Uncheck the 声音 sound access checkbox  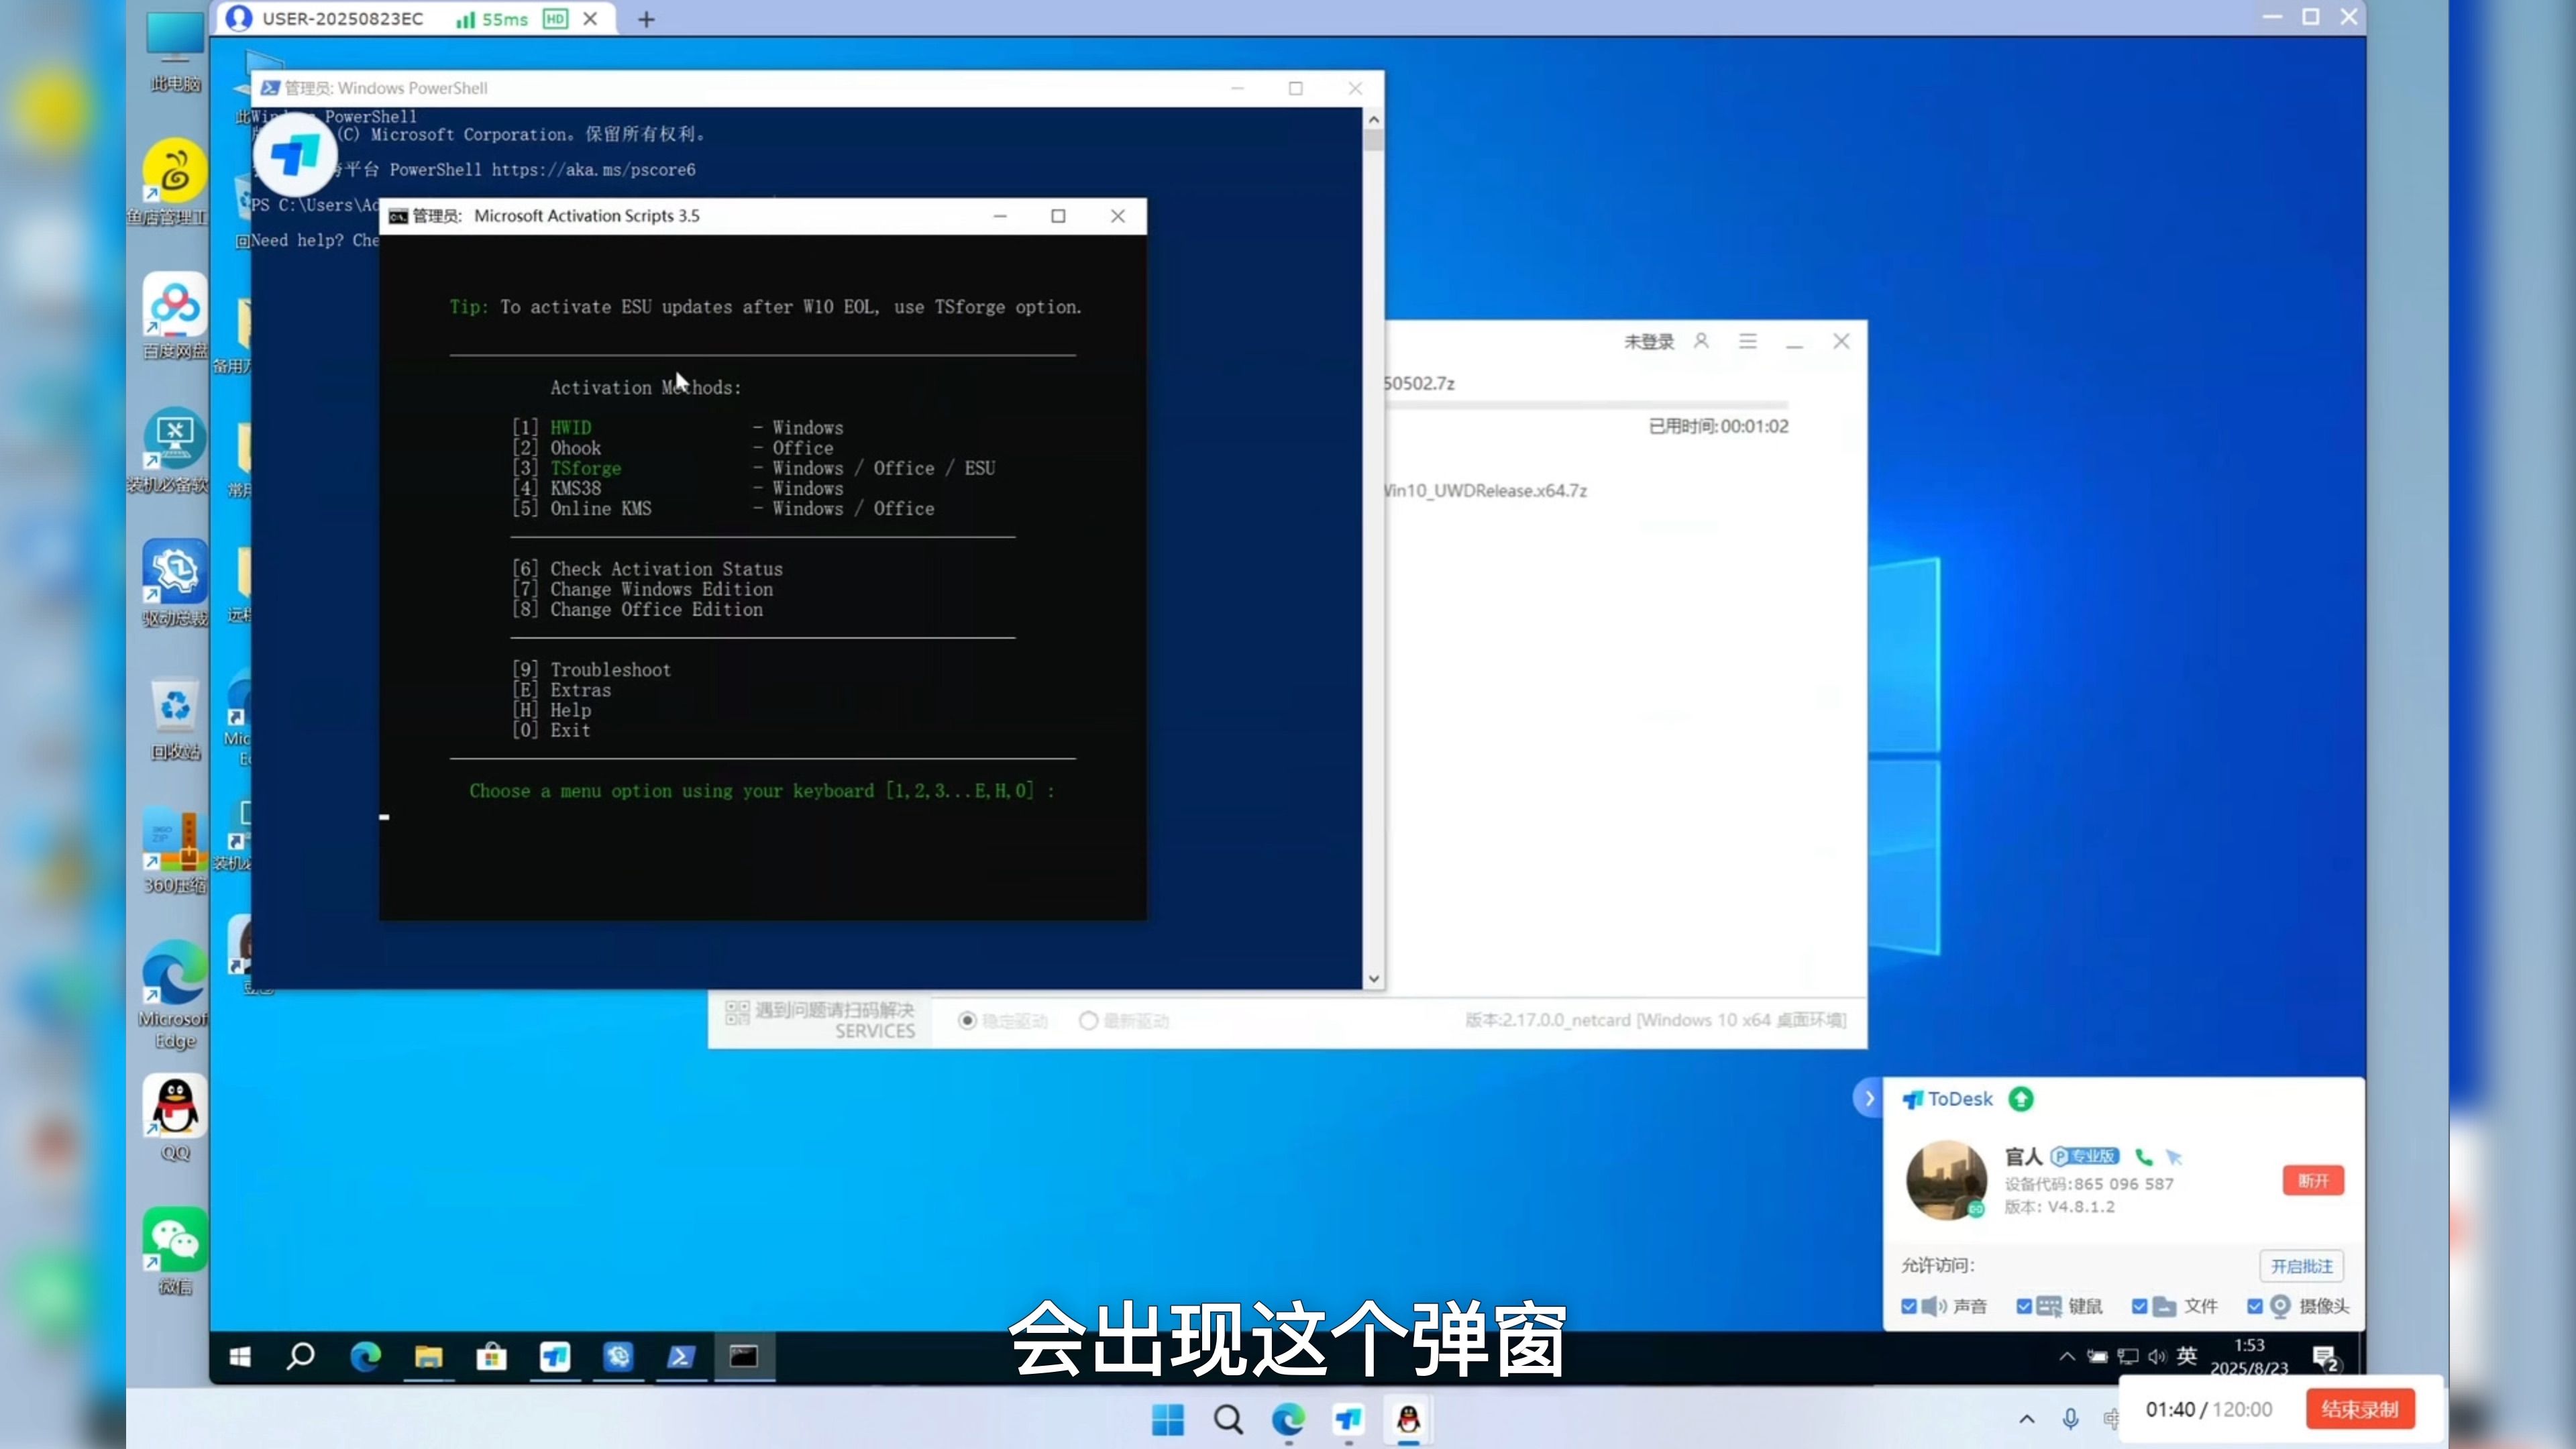click(x=1908, y=1306)
